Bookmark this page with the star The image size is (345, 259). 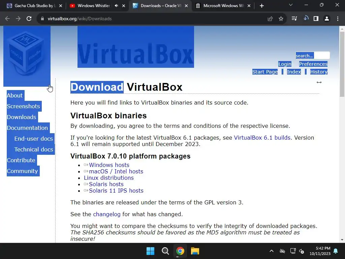[x=281, y=19]
